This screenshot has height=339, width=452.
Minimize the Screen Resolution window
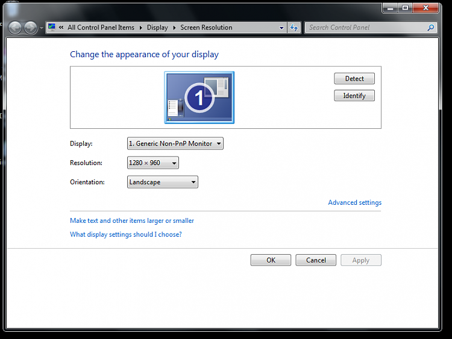click(391, 8)
